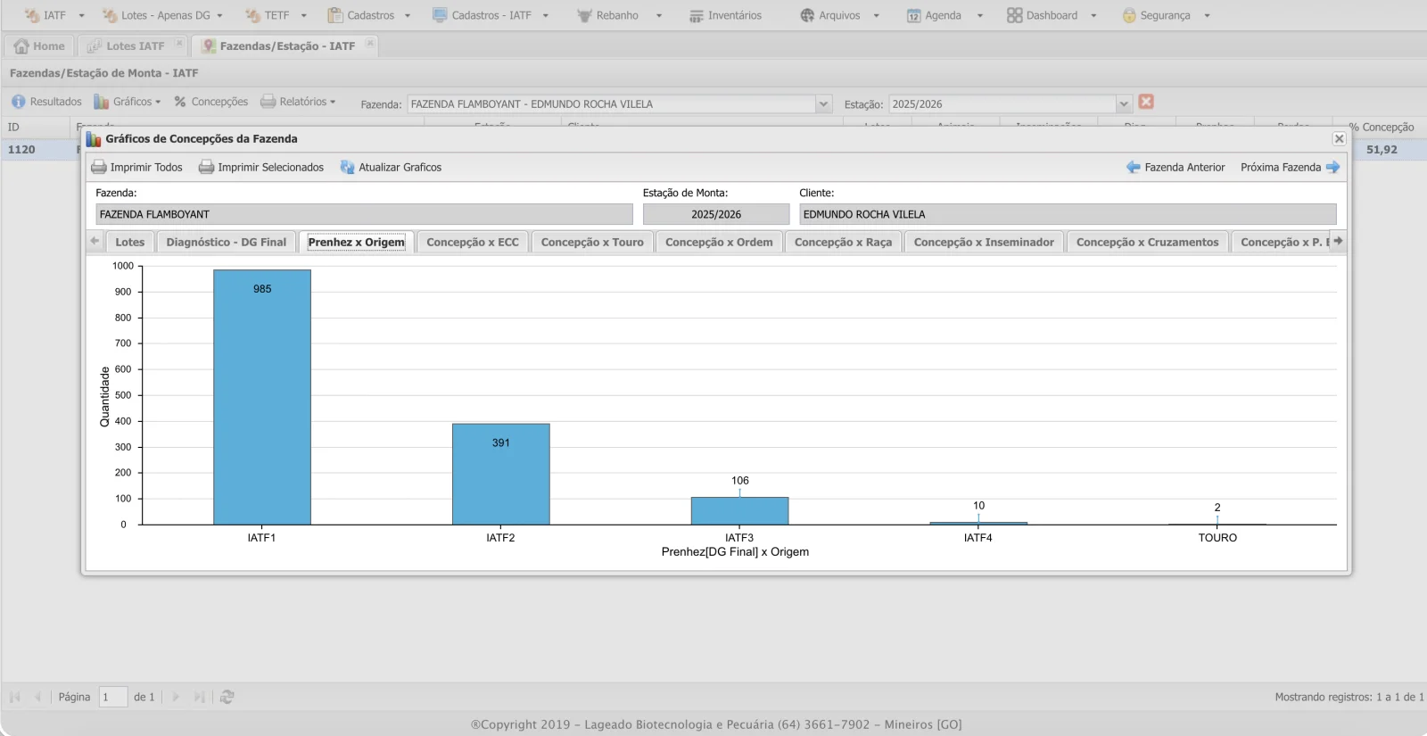1427x736 pixels.
Task: Open the Estação 2025/2026 dropdown arrow
Action: tap(1124, 103)
